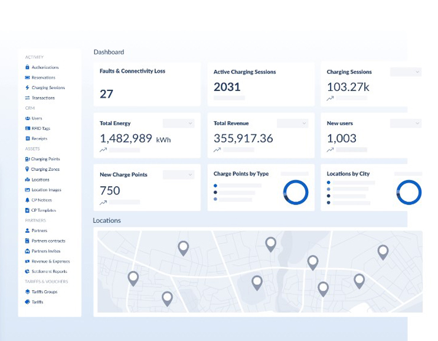Click the New Charge Points value 750

[x=110, y=190]
